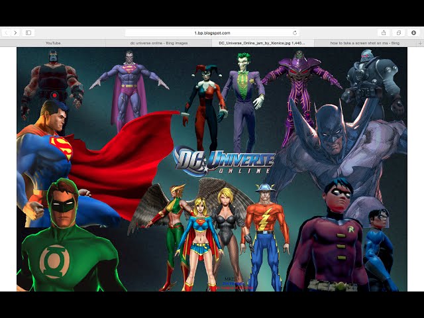Click the 1.bp.blogspot.com address bar
Image resolution: width=424 pixels, height=318 pixels.
tap(212, 33)
